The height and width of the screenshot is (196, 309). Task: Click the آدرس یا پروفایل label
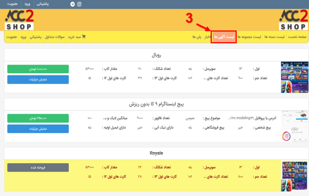click(265, 118)
